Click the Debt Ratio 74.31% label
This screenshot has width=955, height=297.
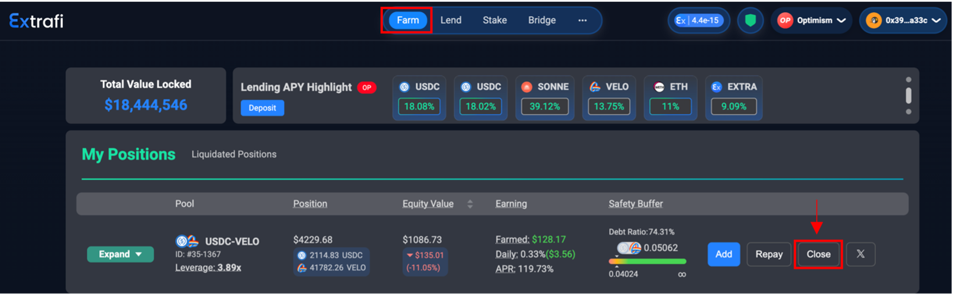click(x=641, y=232)
